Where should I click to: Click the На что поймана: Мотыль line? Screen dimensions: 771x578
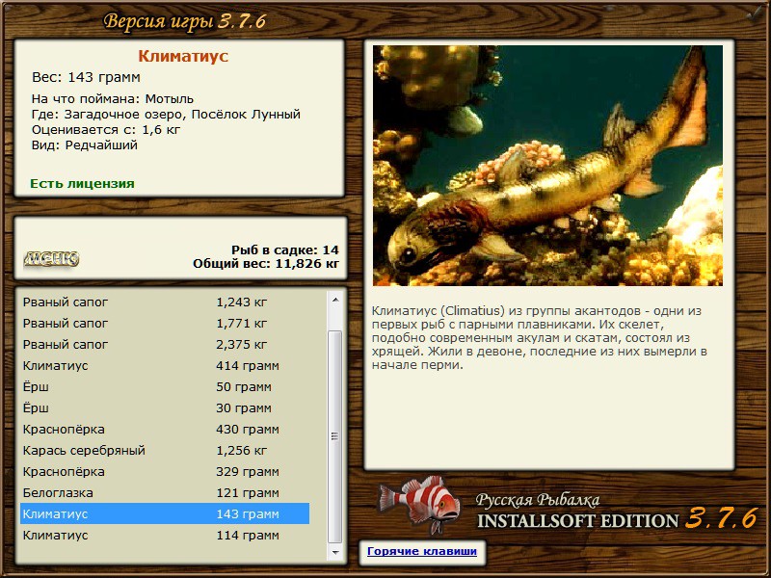(113, 99)
